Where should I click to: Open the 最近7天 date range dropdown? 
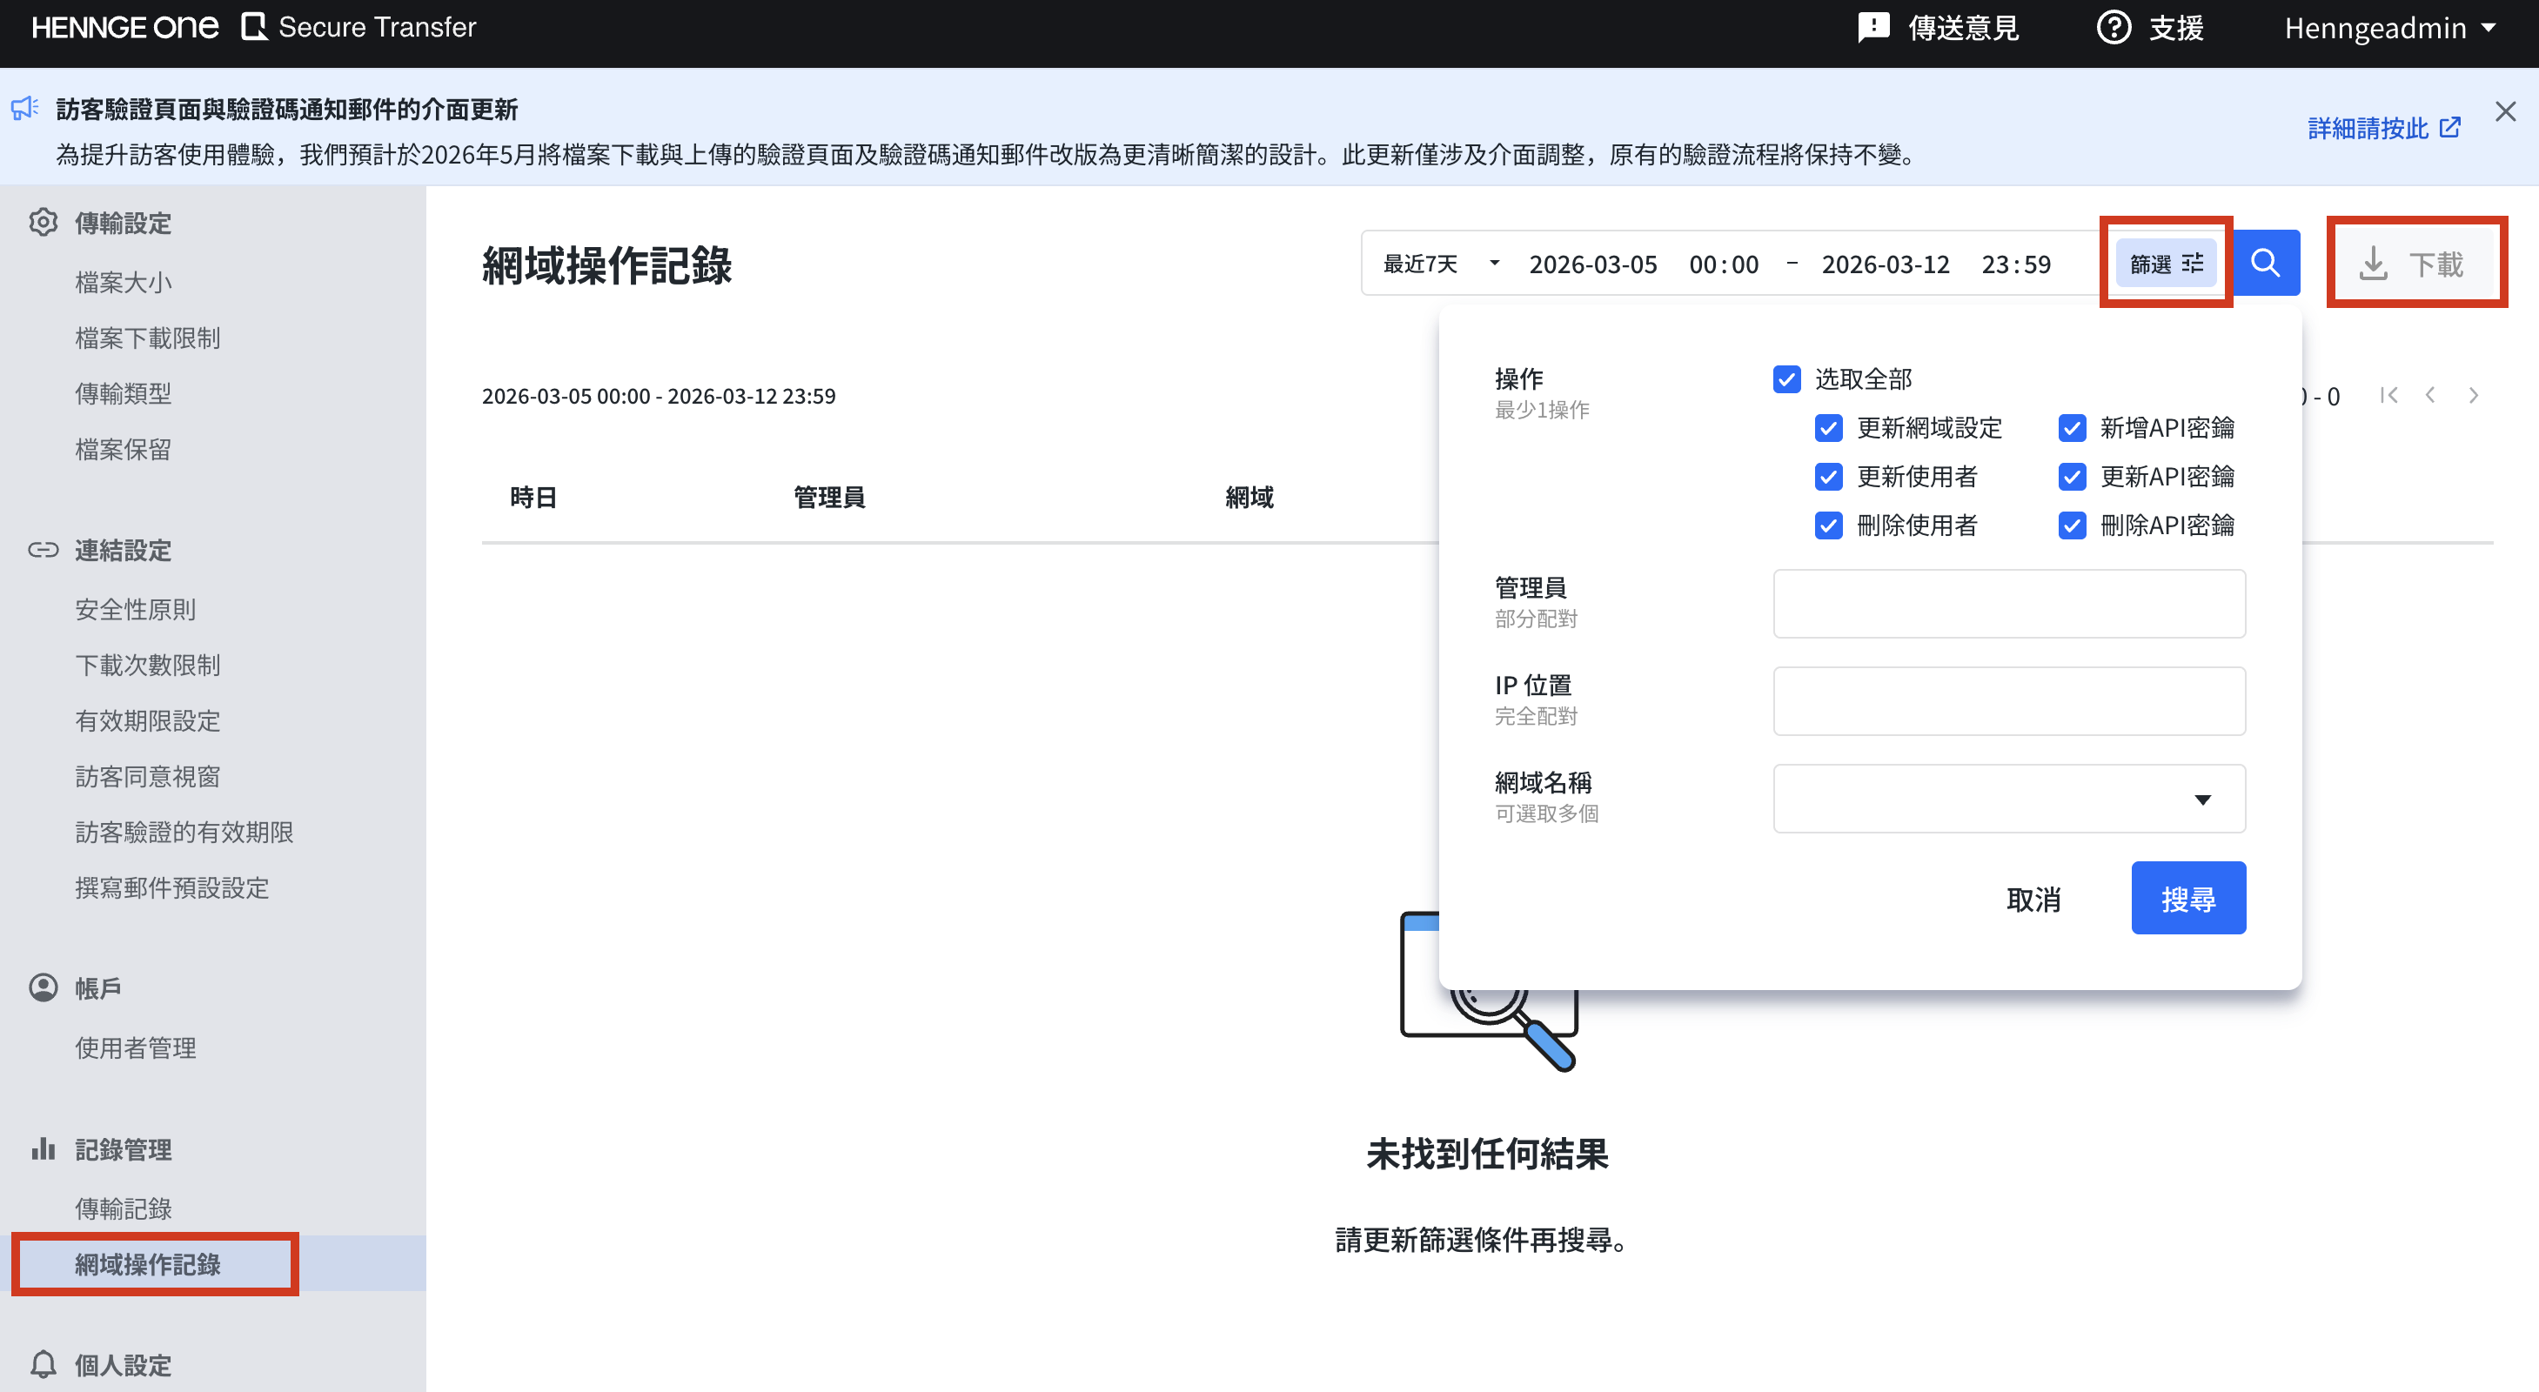(1437, 264)
